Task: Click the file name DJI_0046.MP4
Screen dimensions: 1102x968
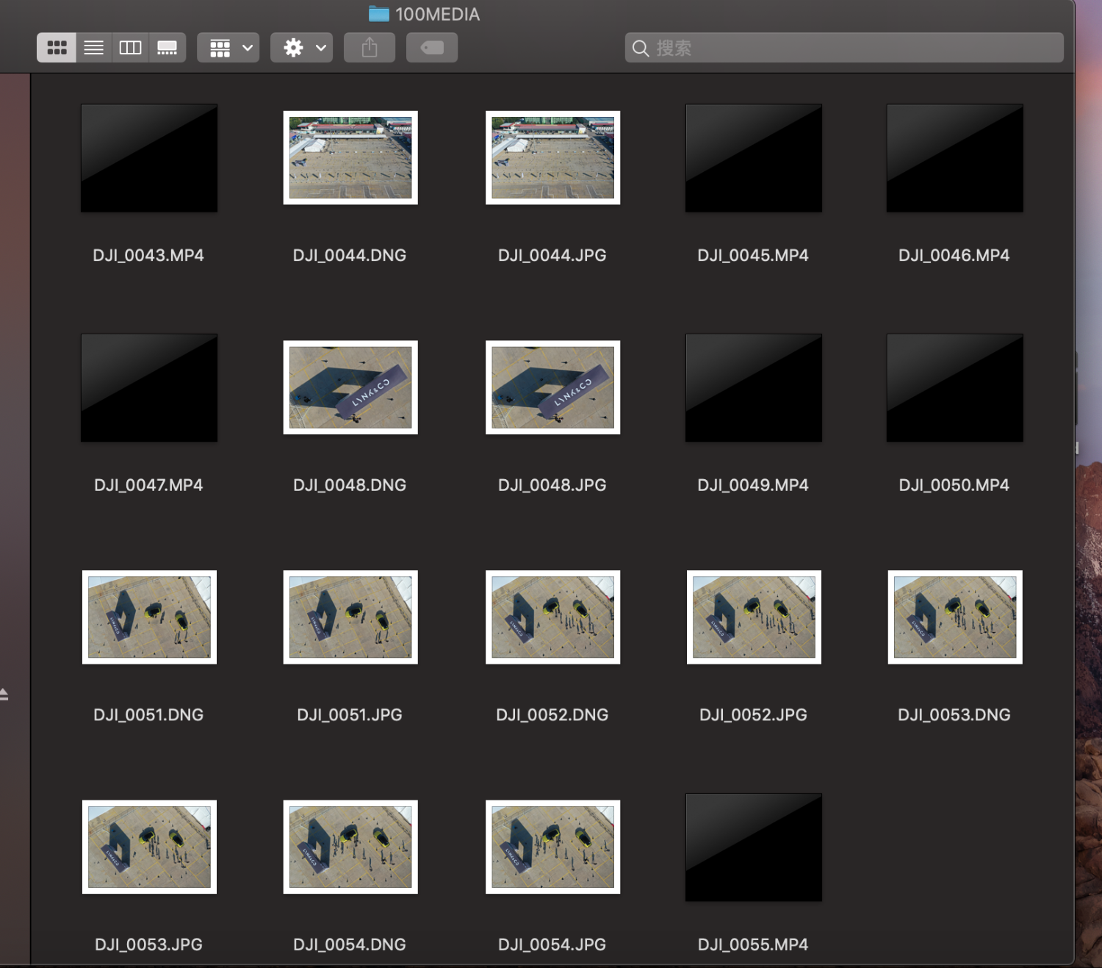Action: [x=954, y=255]
